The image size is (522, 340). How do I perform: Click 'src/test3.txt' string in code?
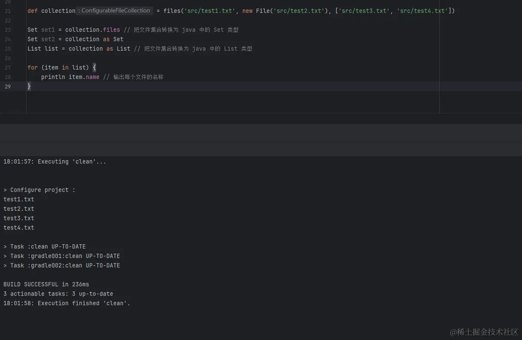coord(364,11)
